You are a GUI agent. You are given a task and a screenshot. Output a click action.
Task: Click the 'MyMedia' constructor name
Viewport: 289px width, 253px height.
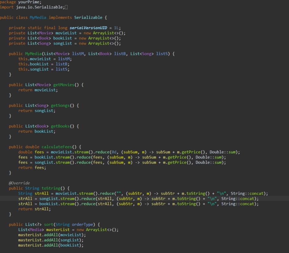pyautogui.click(x=33, y=54)
